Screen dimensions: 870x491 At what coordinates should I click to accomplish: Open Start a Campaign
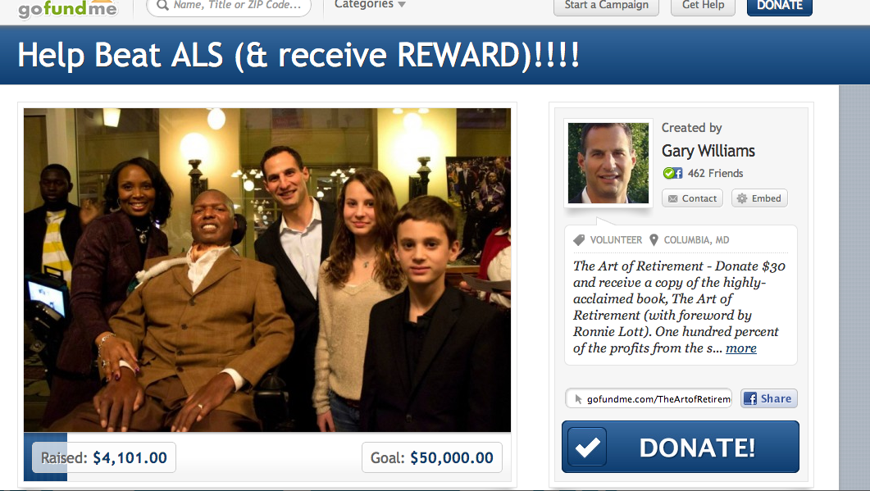(606, 6)
